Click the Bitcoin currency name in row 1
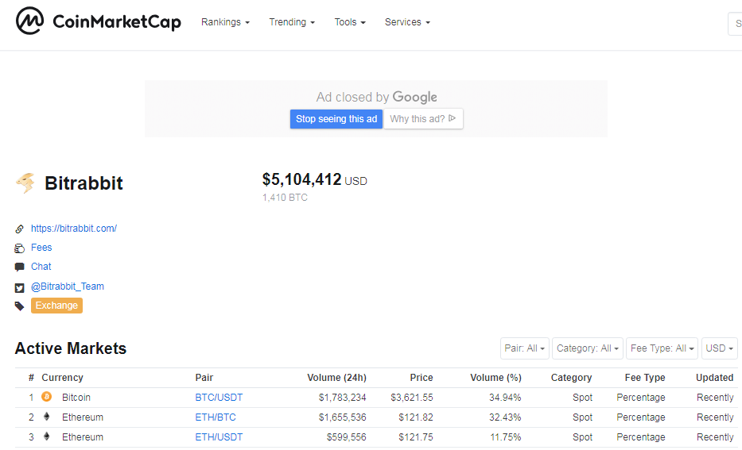Image resolution: width=742 pixels, height=450 pixels. point(76,398)
